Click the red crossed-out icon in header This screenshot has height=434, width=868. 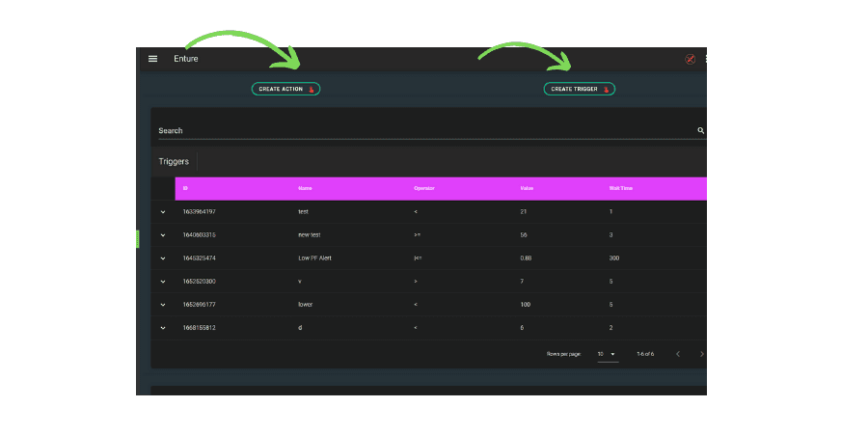[x=690, y=59]
